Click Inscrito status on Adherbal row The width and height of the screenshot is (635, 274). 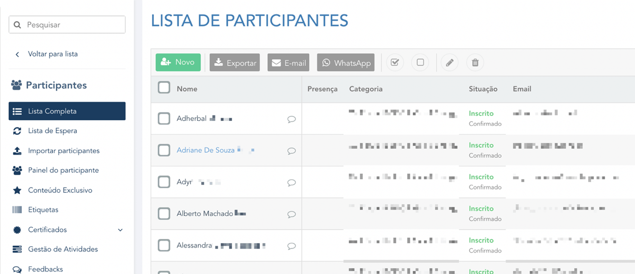click(481, 113)
